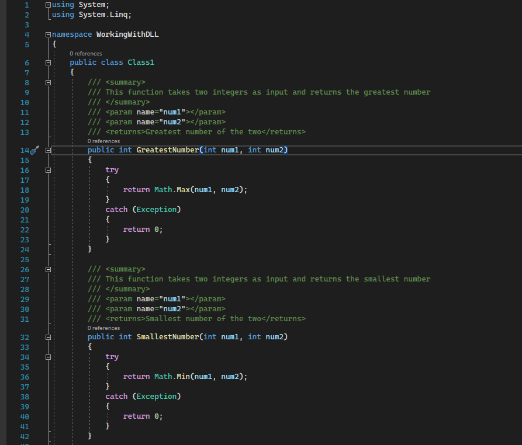Click the try keyword on line 34

(112, 357)
